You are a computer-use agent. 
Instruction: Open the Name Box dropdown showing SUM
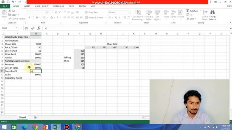point(16,28)
